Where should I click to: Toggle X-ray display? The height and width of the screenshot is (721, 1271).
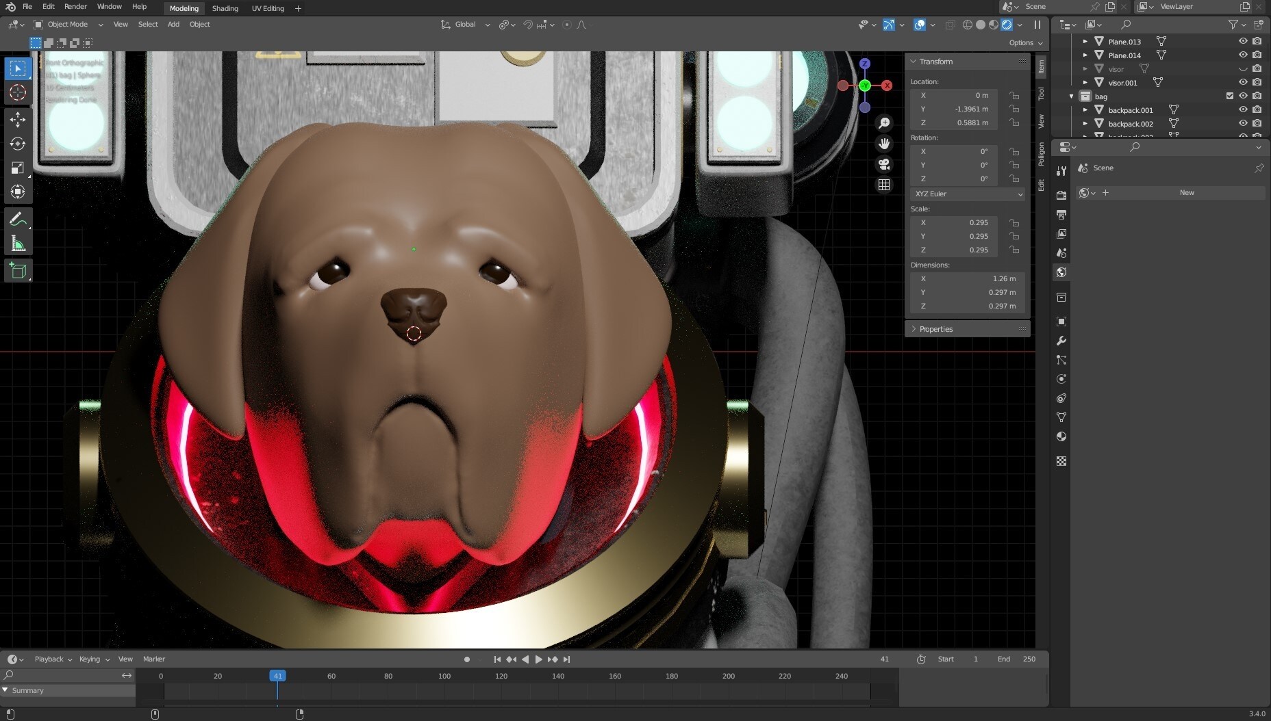pos(950,25)
